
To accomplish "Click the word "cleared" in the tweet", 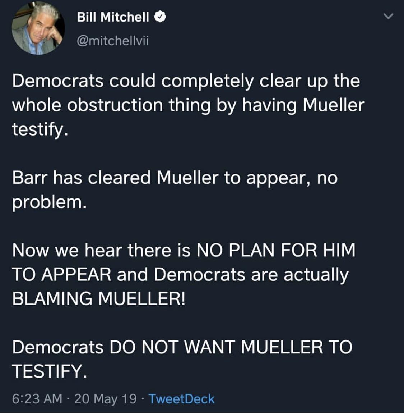I will click(x=119, y=178).
